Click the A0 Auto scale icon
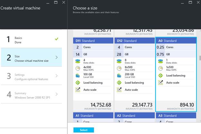This screenshot has width=201, height=134. point(160,82)
